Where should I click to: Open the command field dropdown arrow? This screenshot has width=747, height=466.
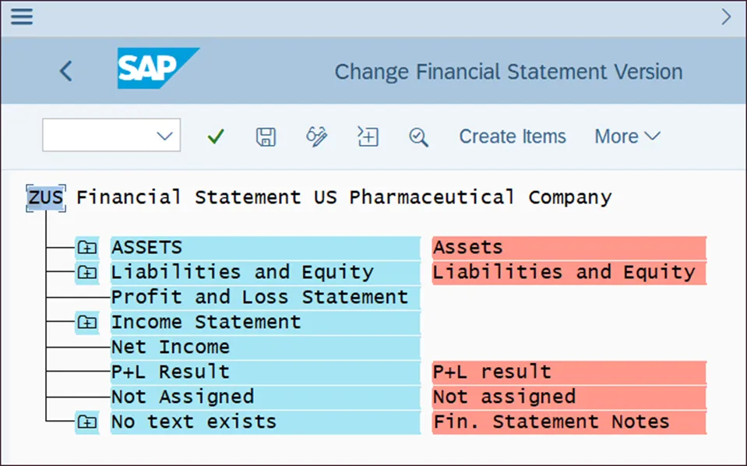(x=164, y=136)
